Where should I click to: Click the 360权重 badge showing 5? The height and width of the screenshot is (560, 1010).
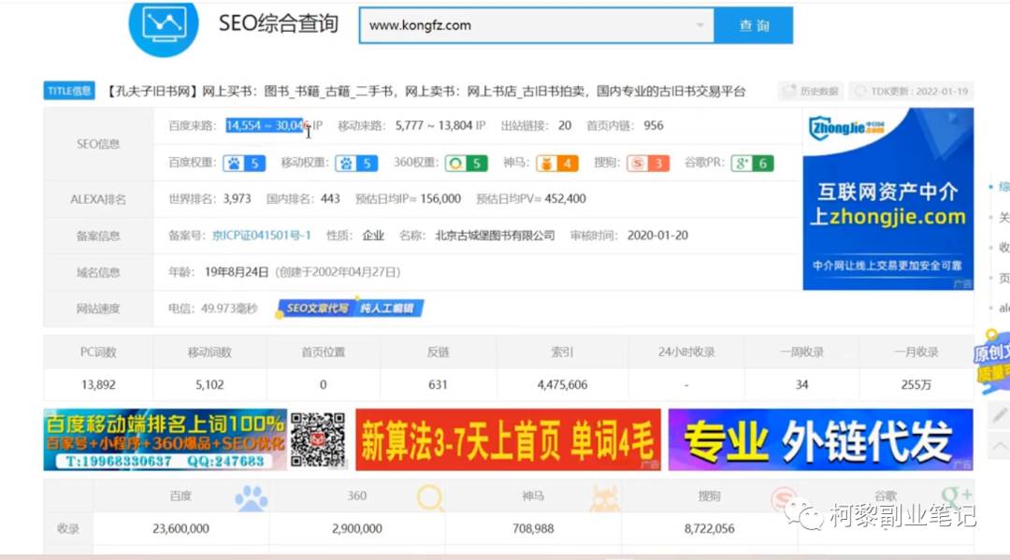(467, 164)
